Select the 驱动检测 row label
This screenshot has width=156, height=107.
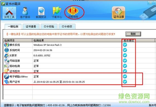coord(14,66)
